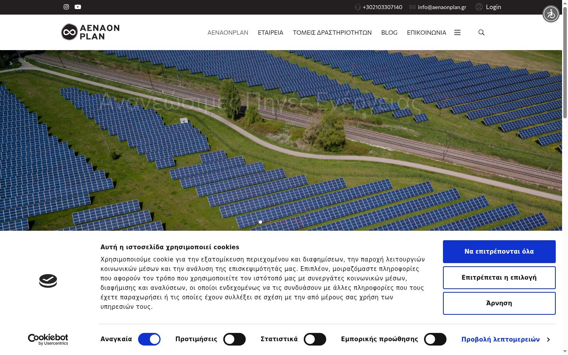The image size is (568, 355).
Task: Click heading Αυτή η ιστοσελίδα χρησιμοποιεί cookies
Action: click(x=170, y=247)
